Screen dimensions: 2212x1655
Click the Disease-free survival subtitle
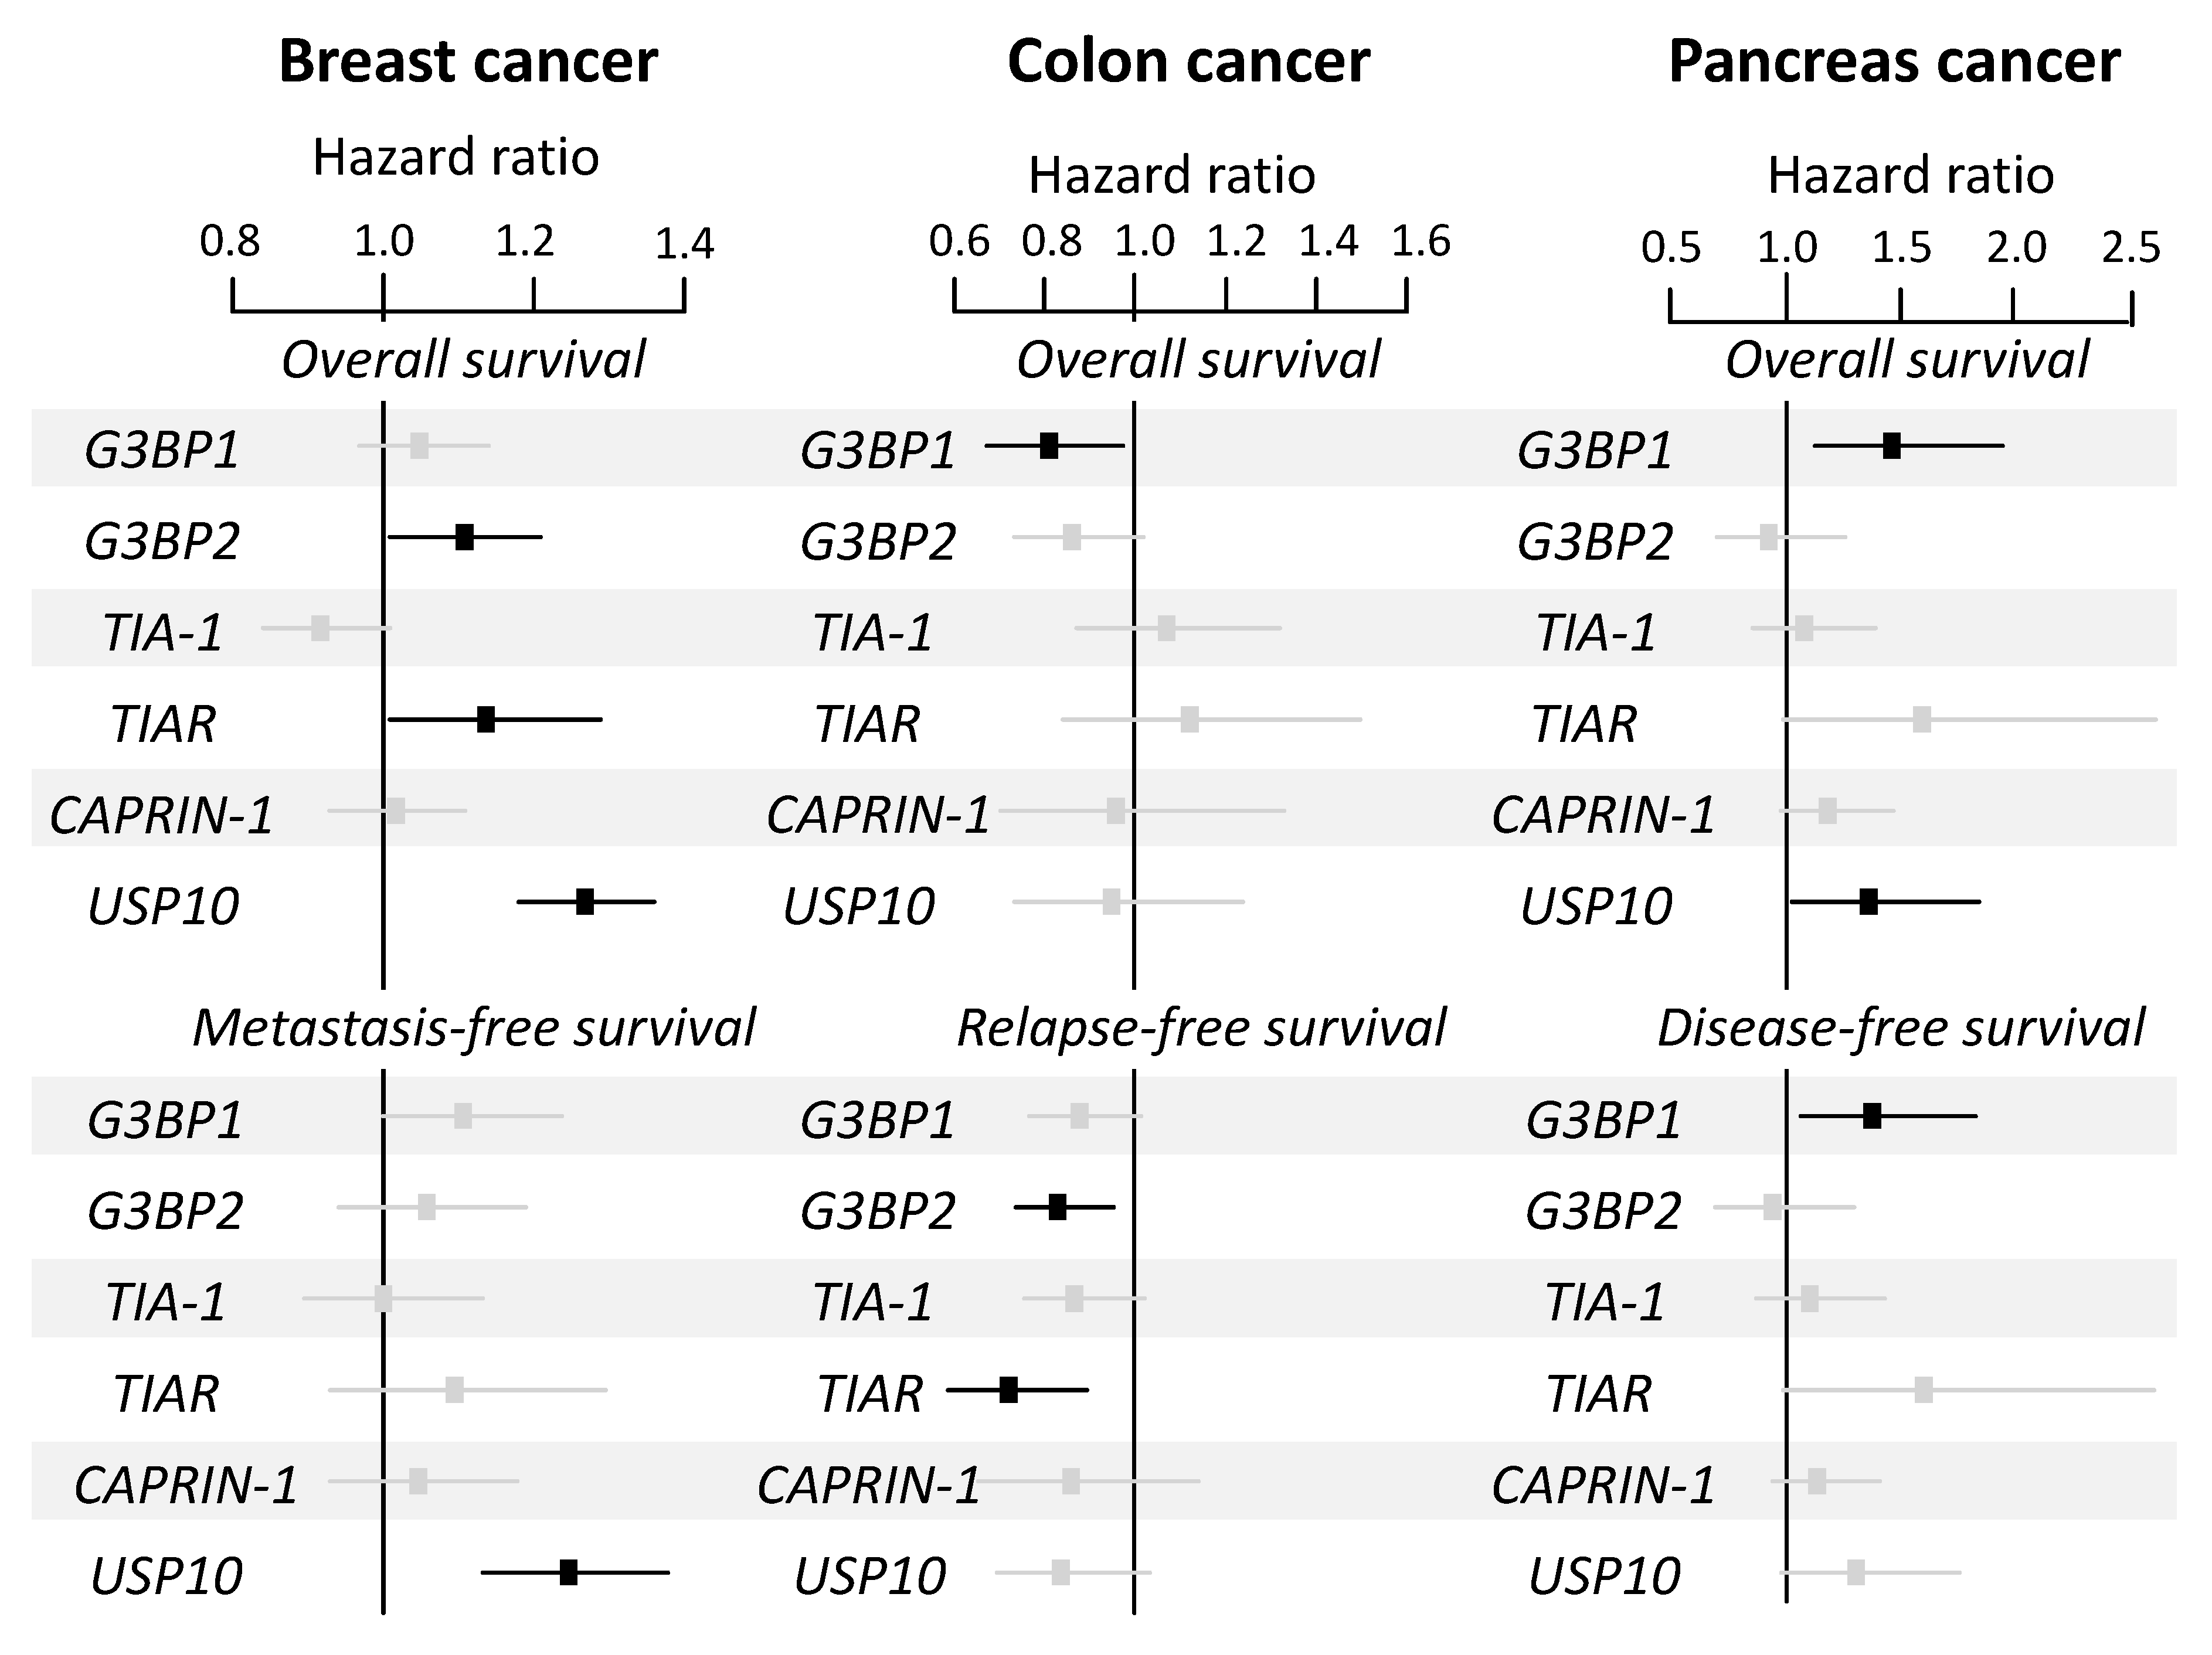1901,1029
